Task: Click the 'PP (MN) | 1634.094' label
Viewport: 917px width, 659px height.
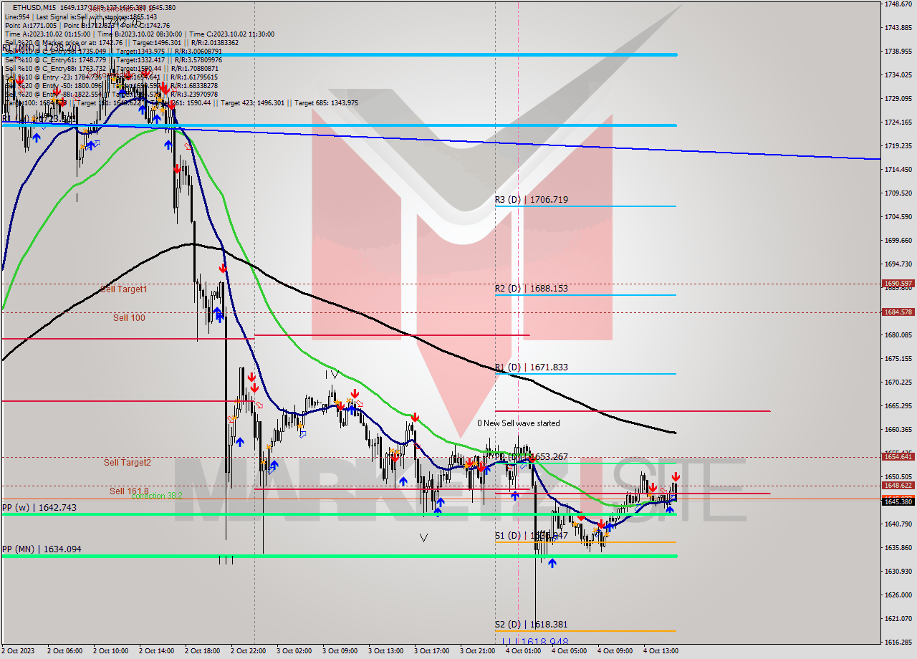Action: point(41,549)
